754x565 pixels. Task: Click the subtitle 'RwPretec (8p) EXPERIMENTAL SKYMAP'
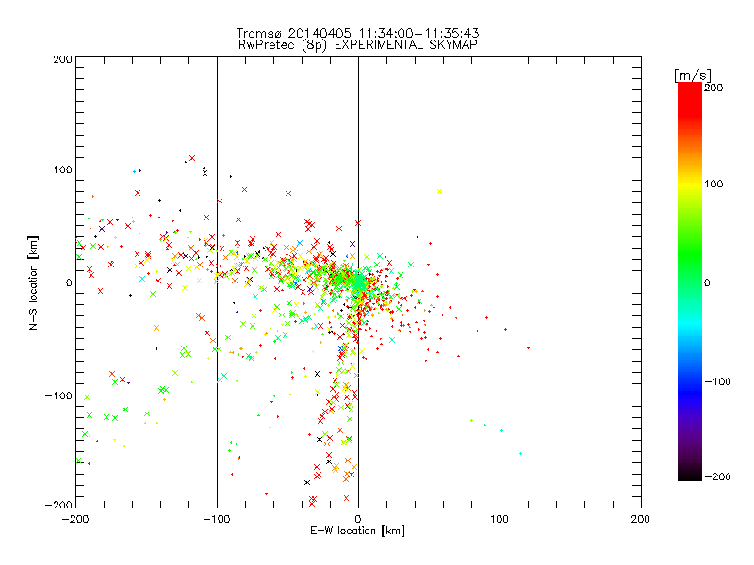click(358, 45)
